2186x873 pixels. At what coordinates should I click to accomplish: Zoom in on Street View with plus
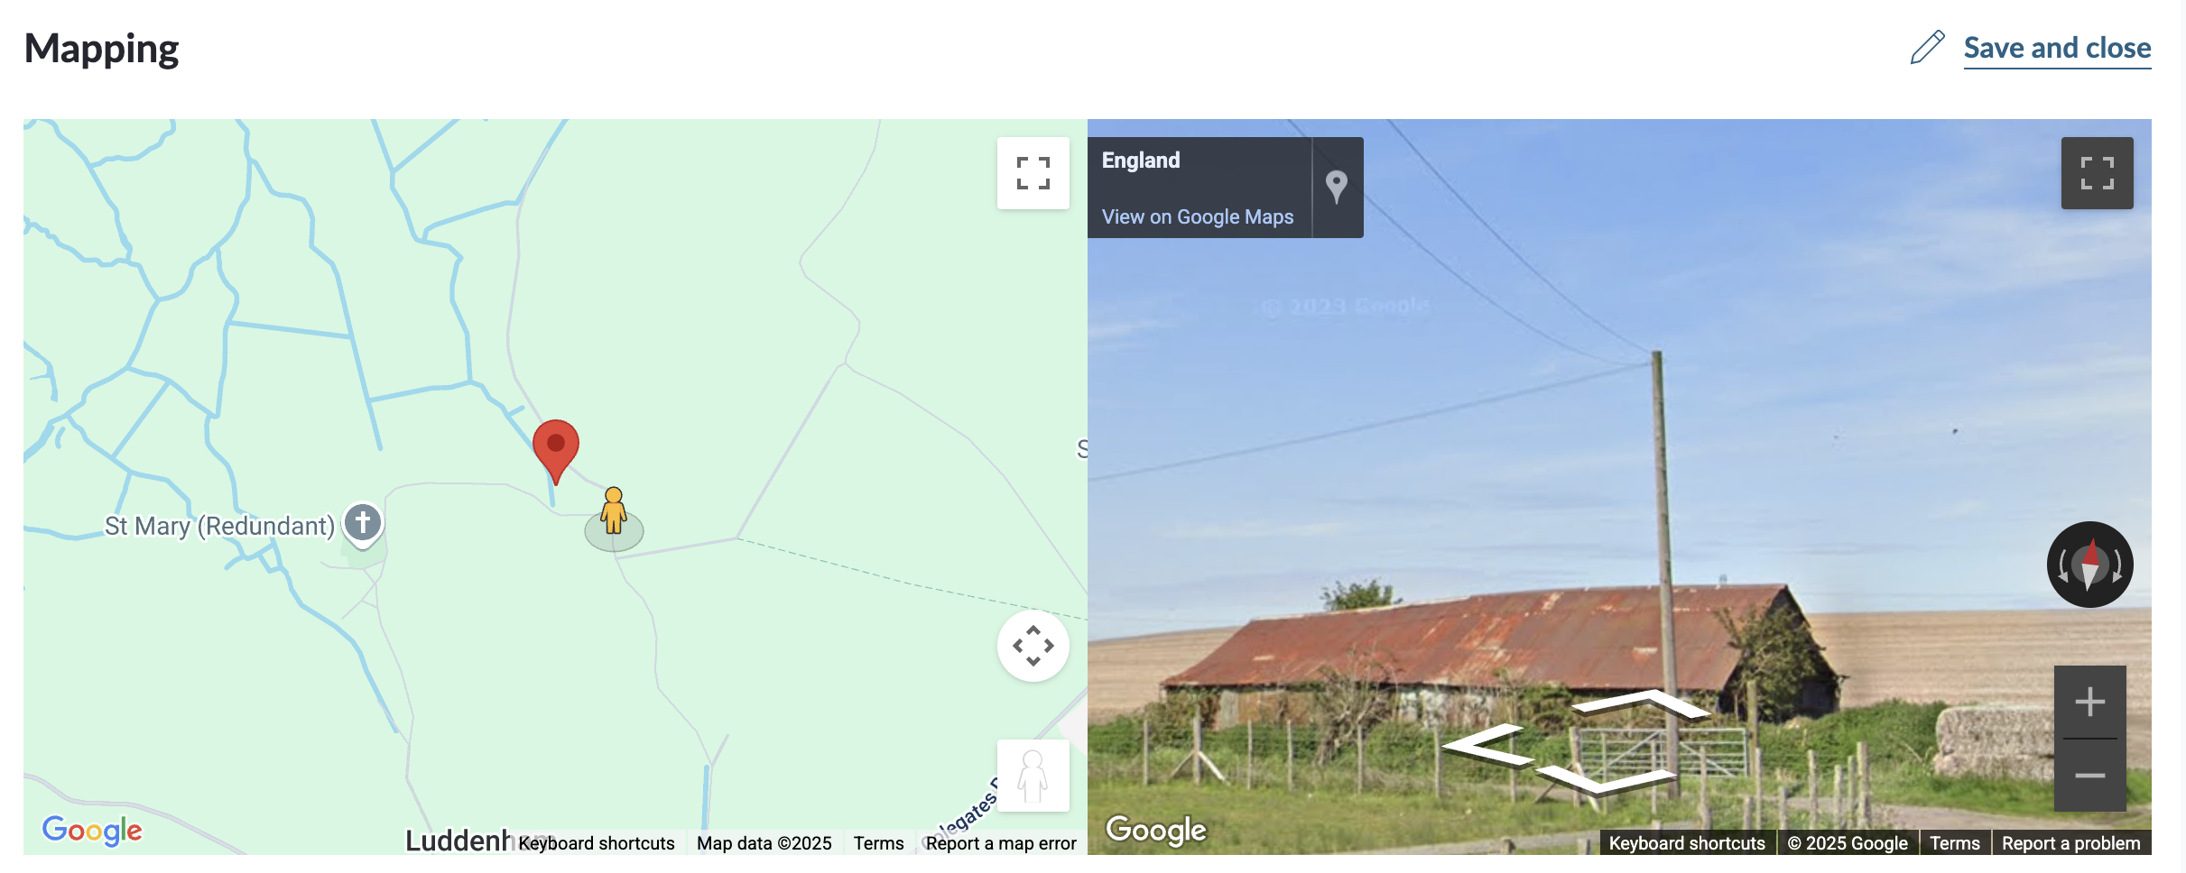[x=2090, y=702]
